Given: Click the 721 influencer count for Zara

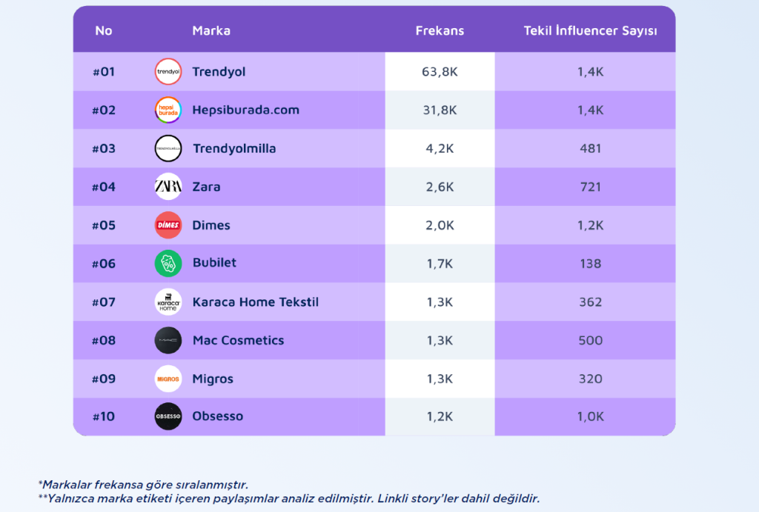Looking at the screenshot, I should click(591, 187).
